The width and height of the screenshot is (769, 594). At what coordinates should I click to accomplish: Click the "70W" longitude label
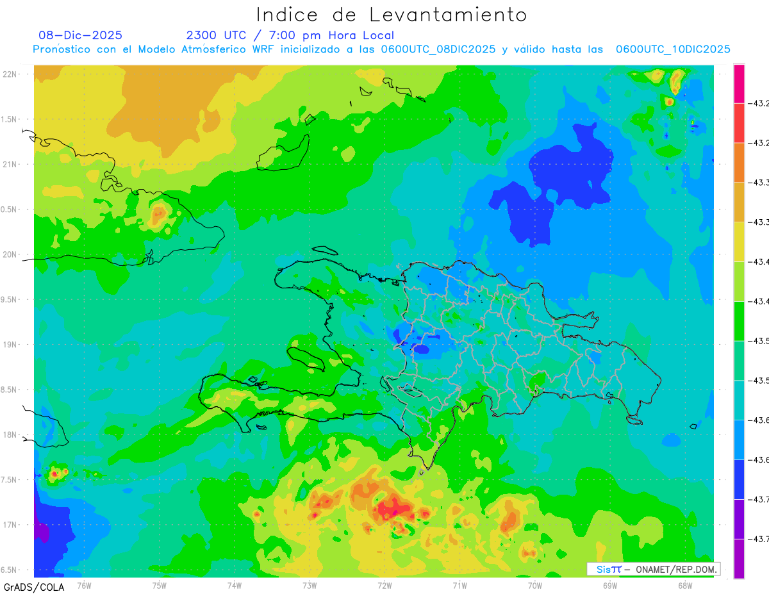(x=534, y=585)
